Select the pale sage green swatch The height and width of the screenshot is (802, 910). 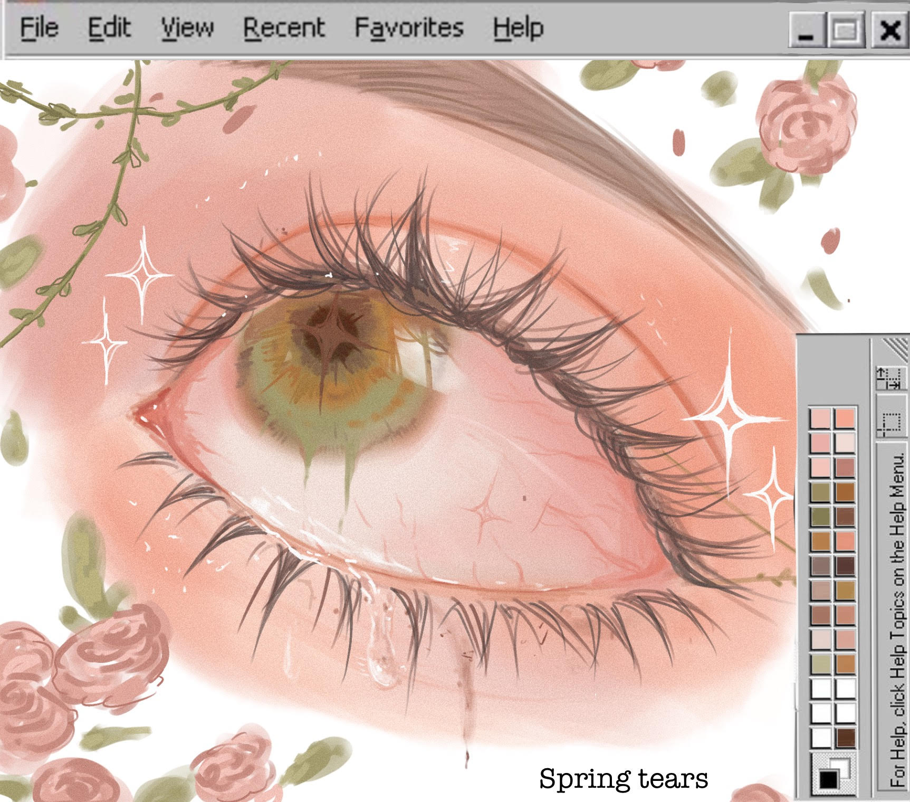coord(820,664)
